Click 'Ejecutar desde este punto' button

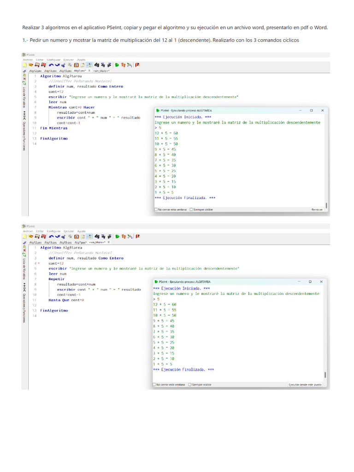pyautogui.click(x=305, y=384)
